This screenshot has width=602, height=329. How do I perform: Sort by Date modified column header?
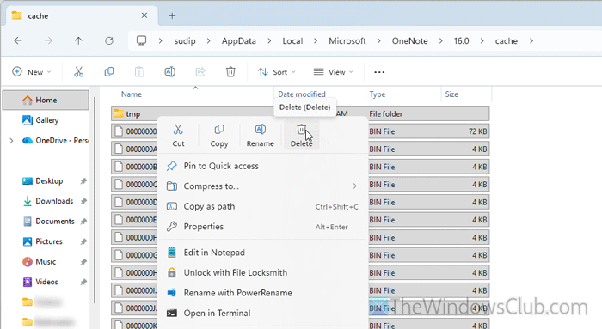click(302, 94)
